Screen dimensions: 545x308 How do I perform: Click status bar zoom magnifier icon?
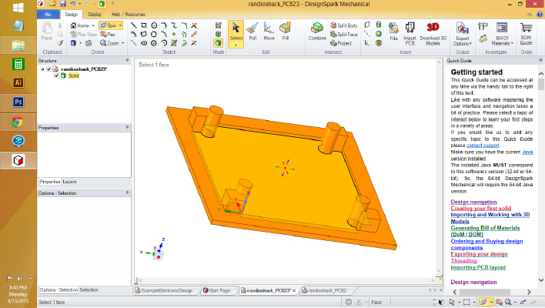[x=508, y=302]
